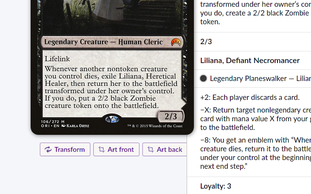The height and width of the screenshot is (194, 311).
Task: Open the Art front crop view
Action: [x=116, y=149]
